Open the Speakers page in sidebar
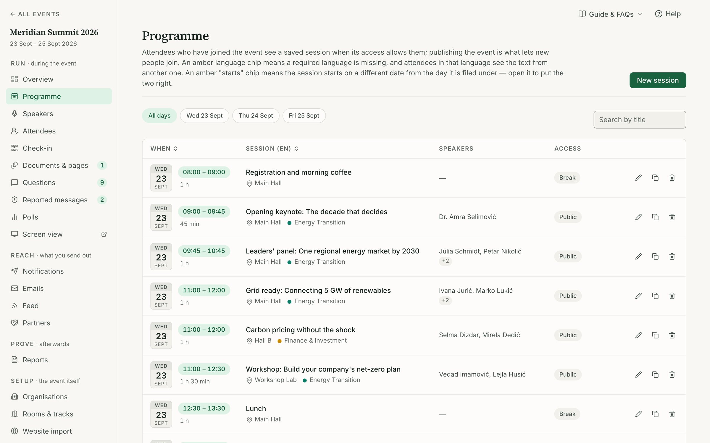710x443 pixels. click(59, 114)
